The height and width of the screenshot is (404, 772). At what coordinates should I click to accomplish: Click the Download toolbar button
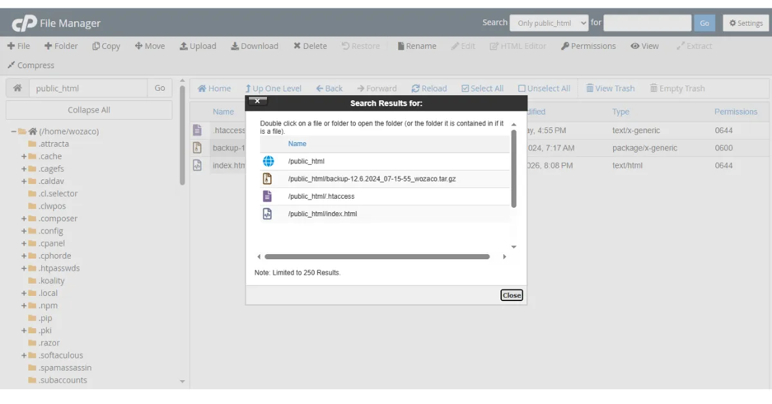pyautogui.click(x=255, y=46)
